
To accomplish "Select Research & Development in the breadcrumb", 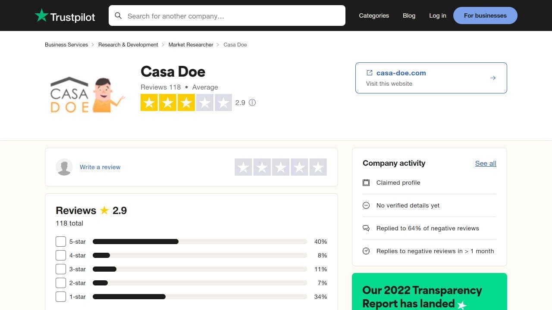I will (128, 44).
